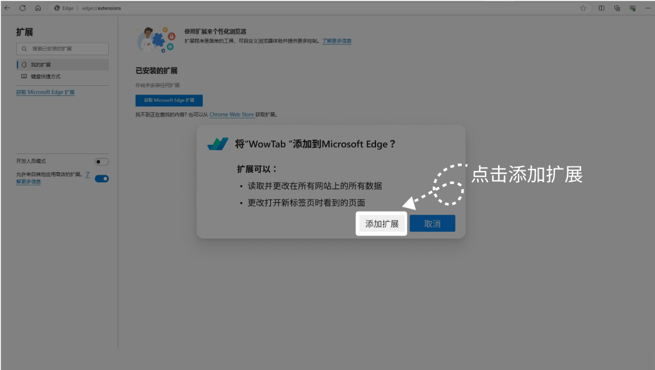This screenshot has width=655, height=370.
Task: Open the browser Home page
Action: click(39, 9)
